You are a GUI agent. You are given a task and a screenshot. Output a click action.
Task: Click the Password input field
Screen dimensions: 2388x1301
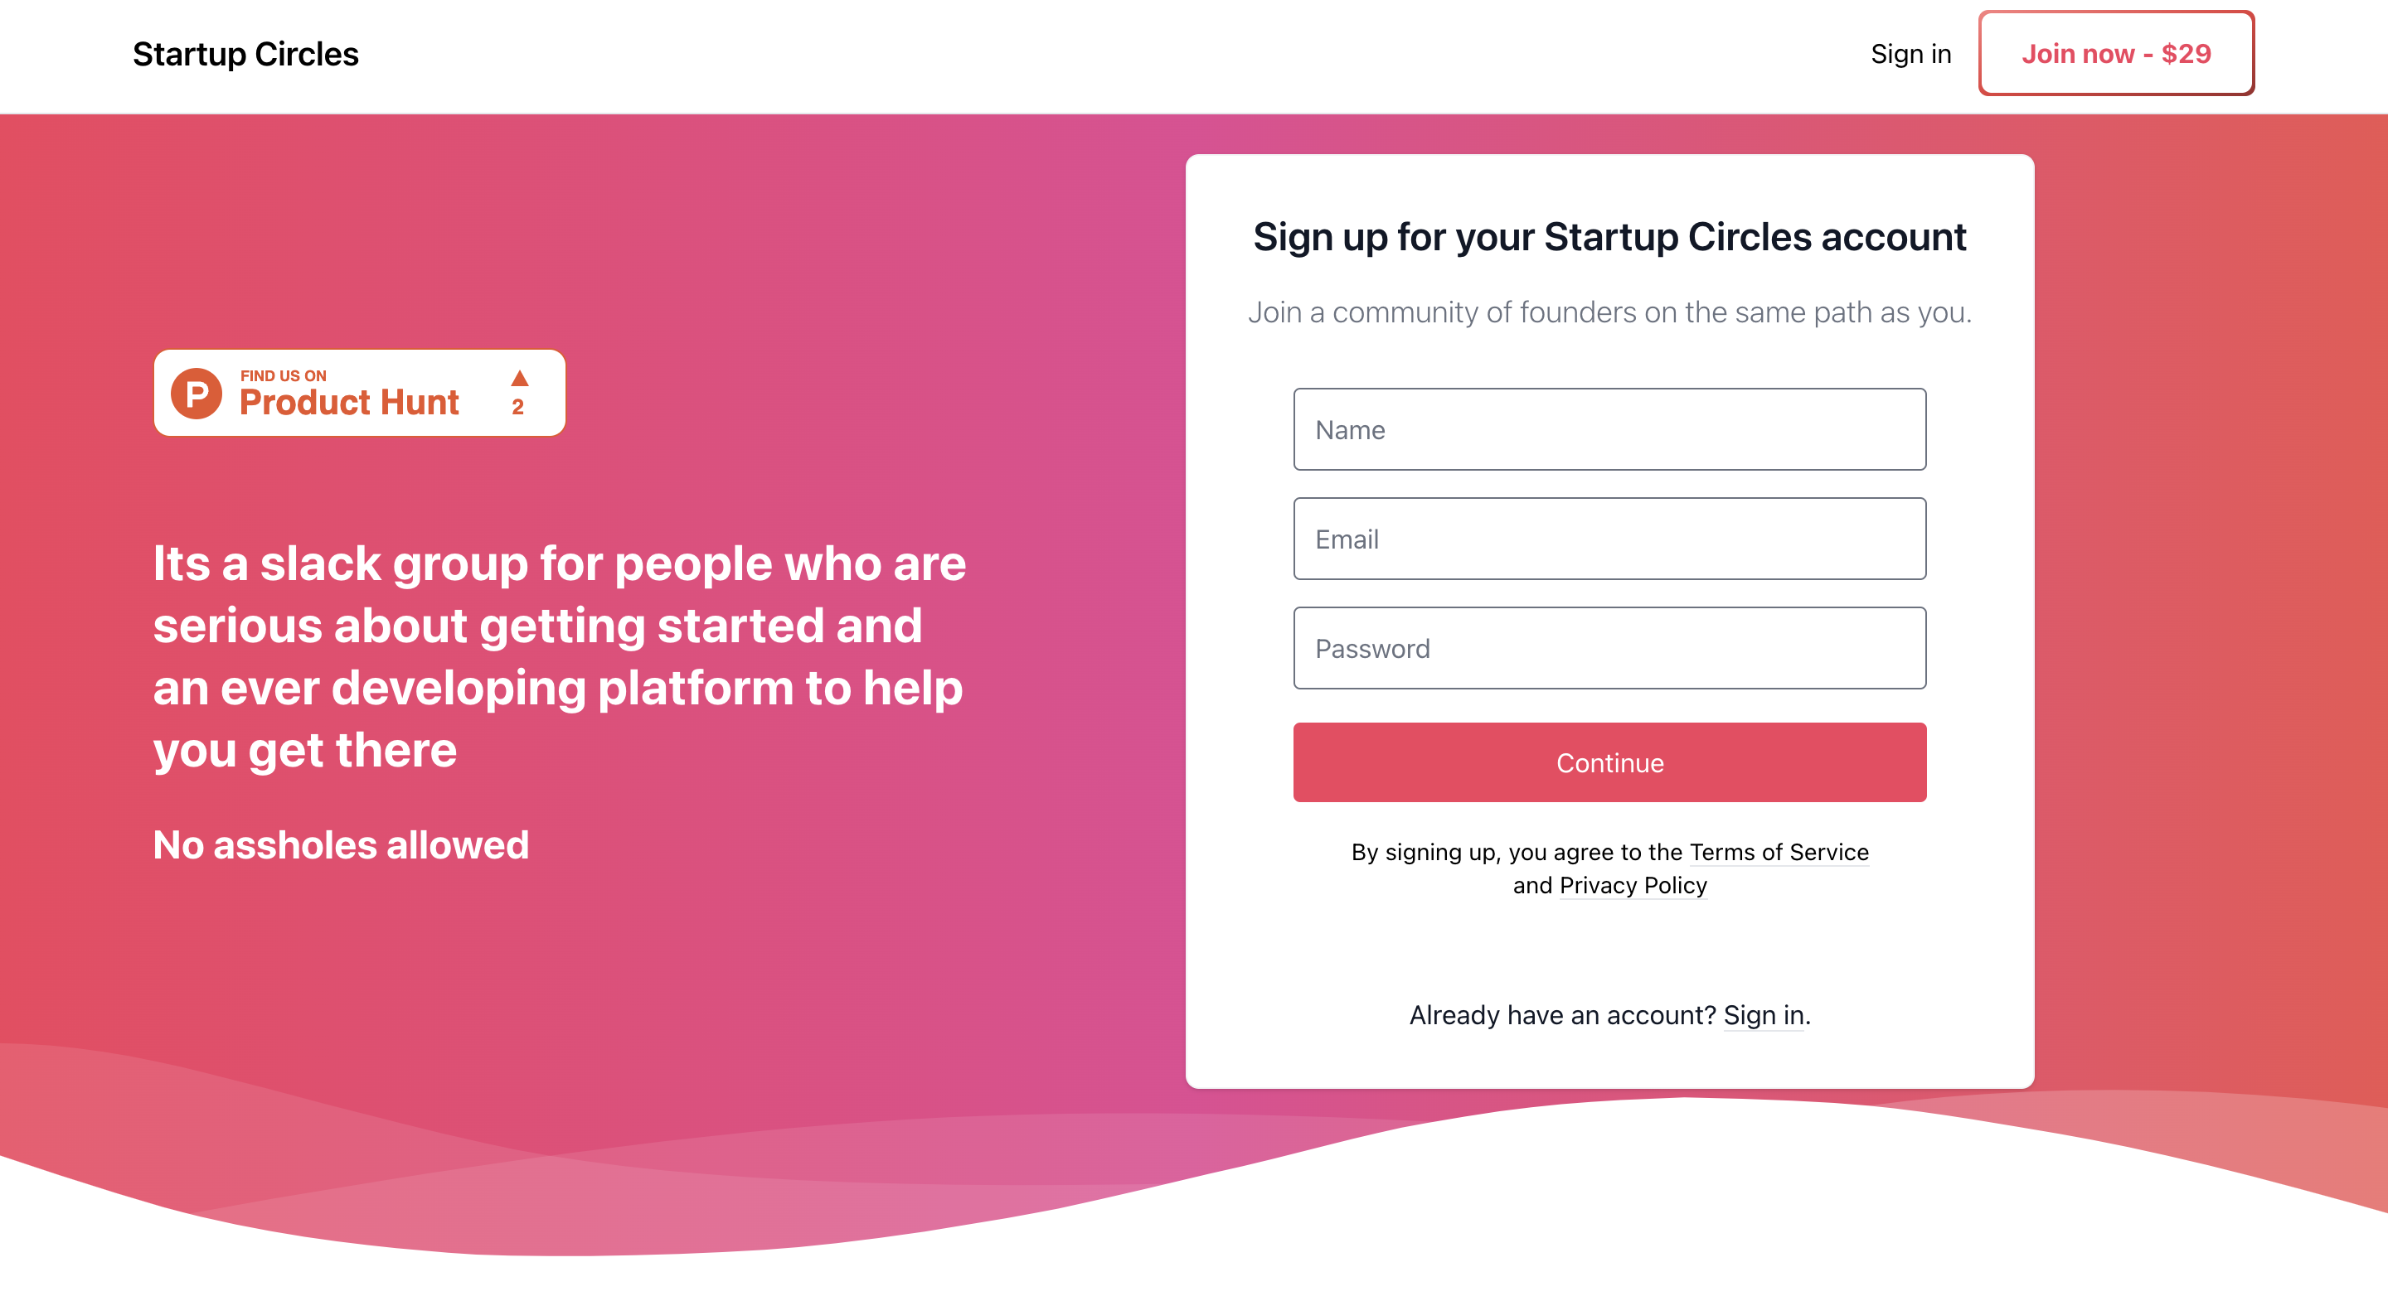1609,648
